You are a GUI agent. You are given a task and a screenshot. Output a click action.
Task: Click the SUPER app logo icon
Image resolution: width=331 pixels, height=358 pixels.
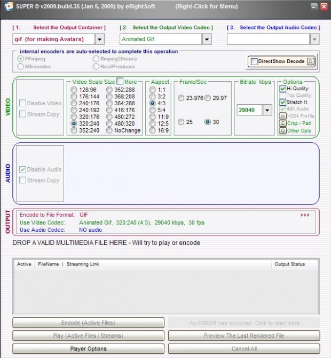(x=9, y=6)
